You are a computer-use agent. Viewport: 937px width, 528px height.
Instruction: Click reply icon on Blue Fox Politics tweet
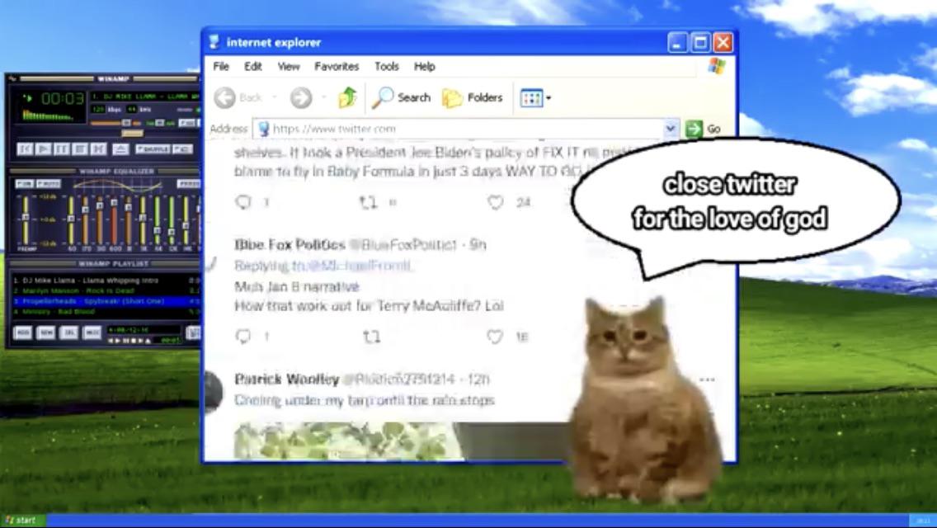pos(243,337)
